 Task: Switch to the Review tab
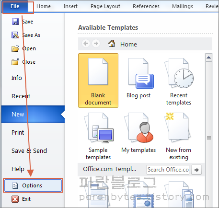[212, 6]
